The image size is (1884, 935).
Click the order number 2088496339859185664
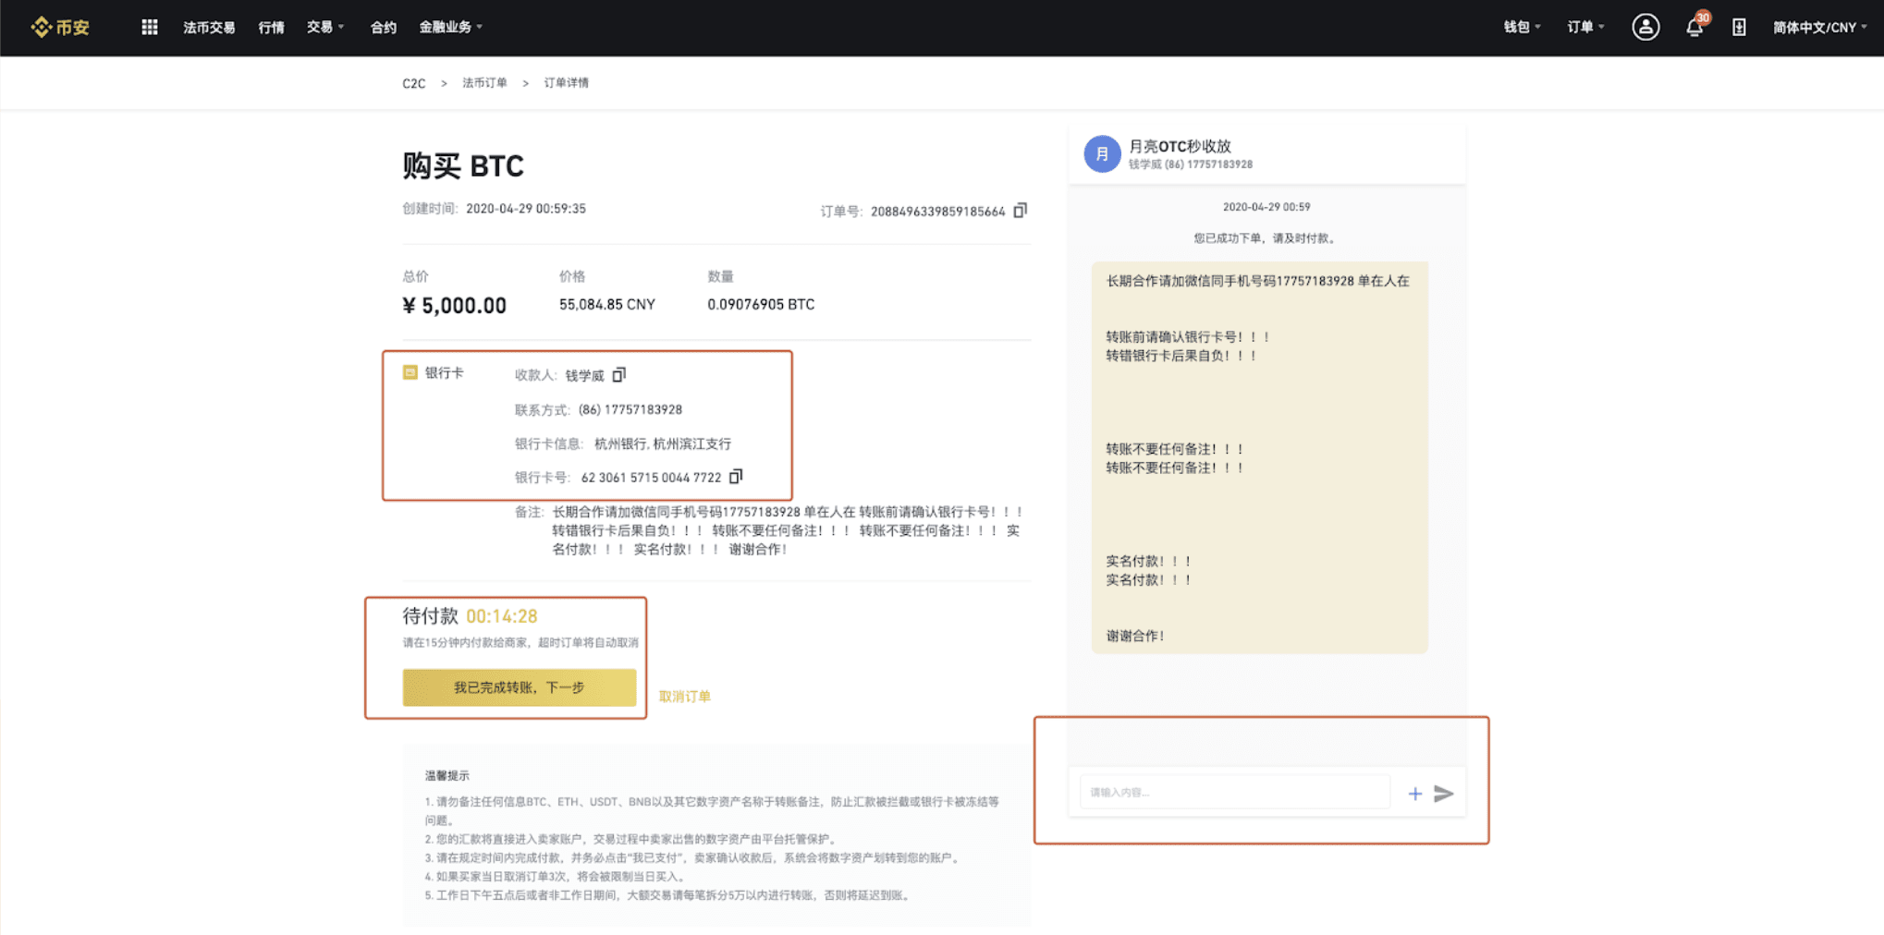click(938, 212)
